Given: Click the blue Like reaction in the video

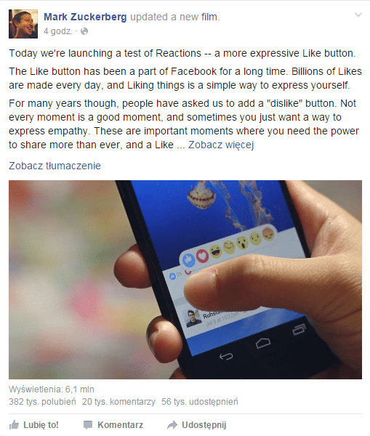Looking at the screenshot, I should tap(188, 259).
